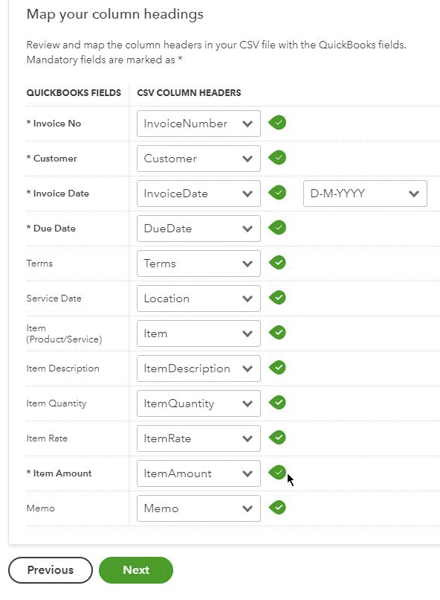Click green checkmark next to Customer dropdown

[277, 158]
